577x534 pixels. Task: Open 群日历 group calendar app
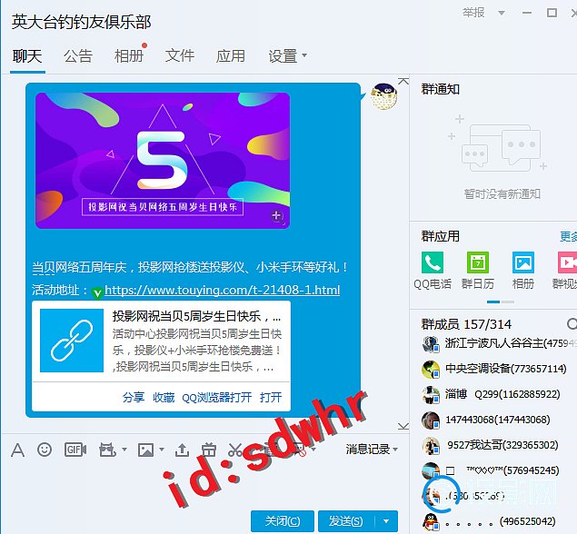478,271
